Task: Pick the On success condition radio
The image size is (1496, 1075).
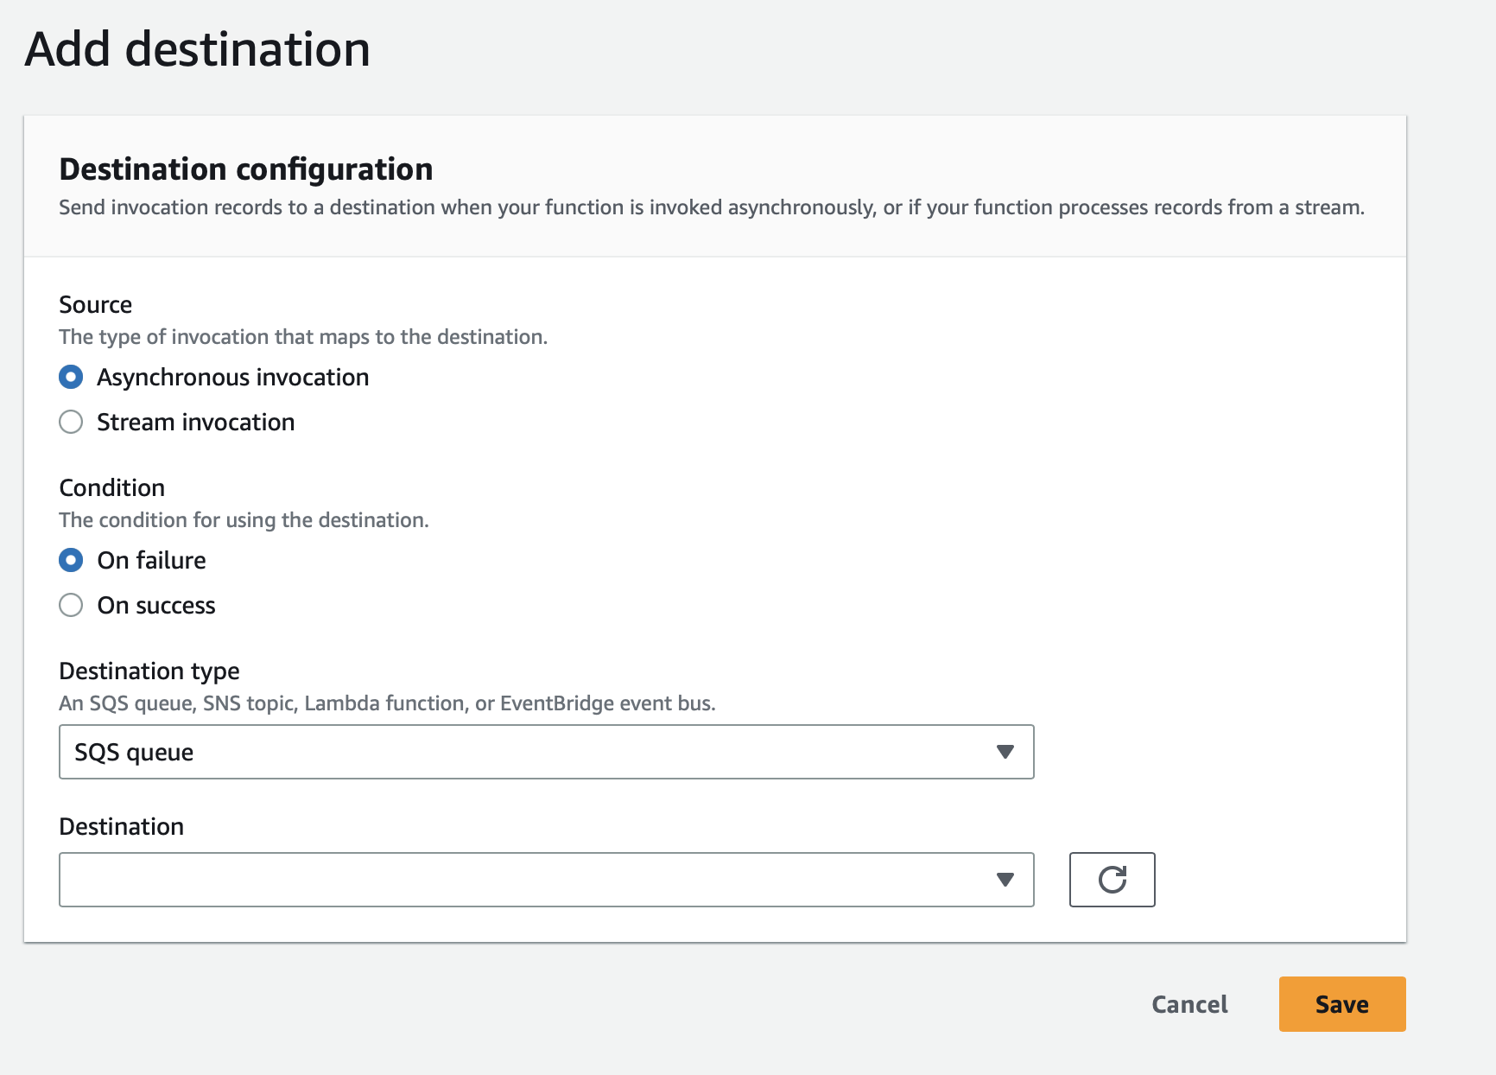Action: [71, 606]
